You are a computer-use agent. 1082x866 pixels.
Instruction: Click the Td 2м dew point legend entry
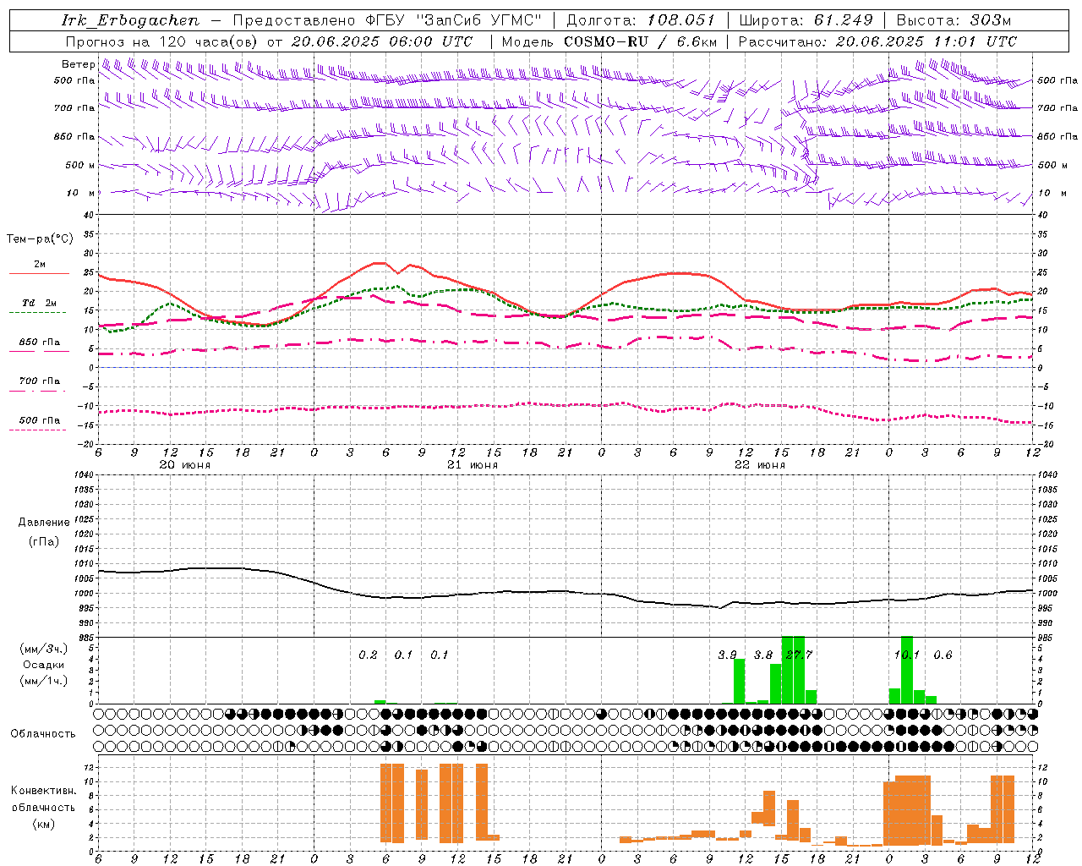(x=39, y=303)
